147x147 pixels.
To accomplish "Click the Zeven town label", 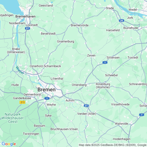I will (91, 55).
